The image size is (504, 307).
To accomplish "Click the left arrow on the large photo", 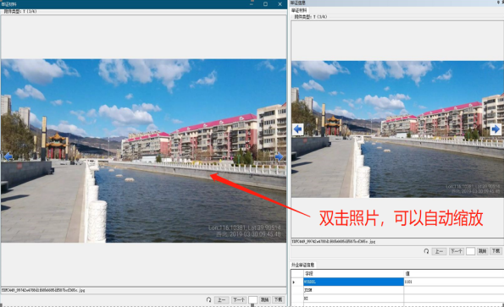I will [8, 156].
